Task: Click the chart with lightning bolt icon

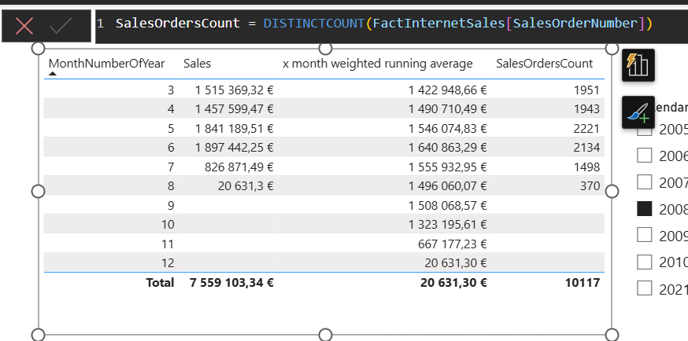Action: 637,64
